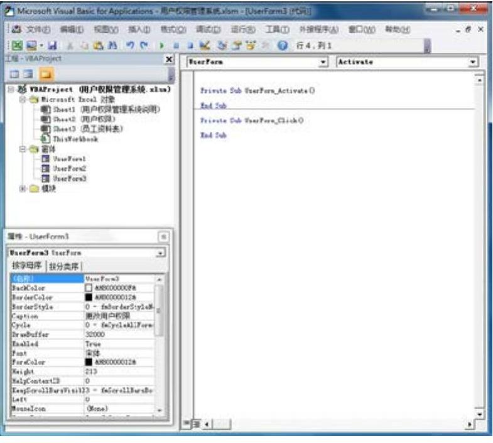The width and height of the screenshot is (493, 443).
Task: Open the UserForm3 object dropdown in Properties
Action: pyautogui.click(x=160, y=253)
